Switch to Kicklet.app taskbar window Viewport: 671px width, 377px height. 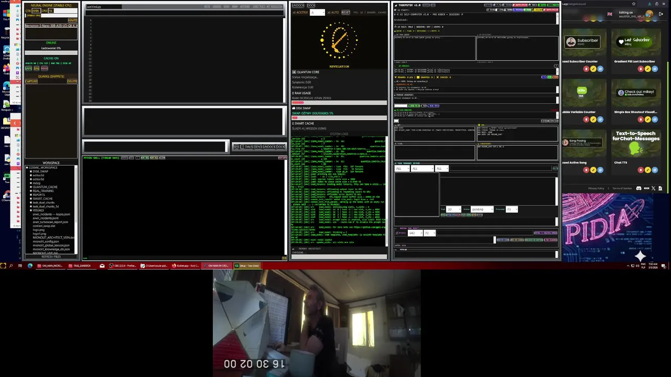point(186,266)
